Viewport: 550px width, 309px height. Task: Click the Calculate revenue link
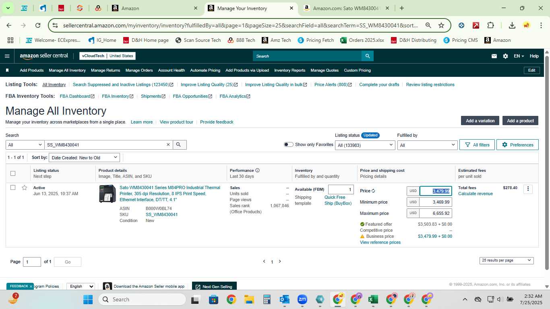(476, 194)
